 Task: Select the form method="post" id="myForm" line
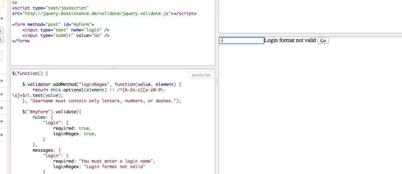pos(53,24)
